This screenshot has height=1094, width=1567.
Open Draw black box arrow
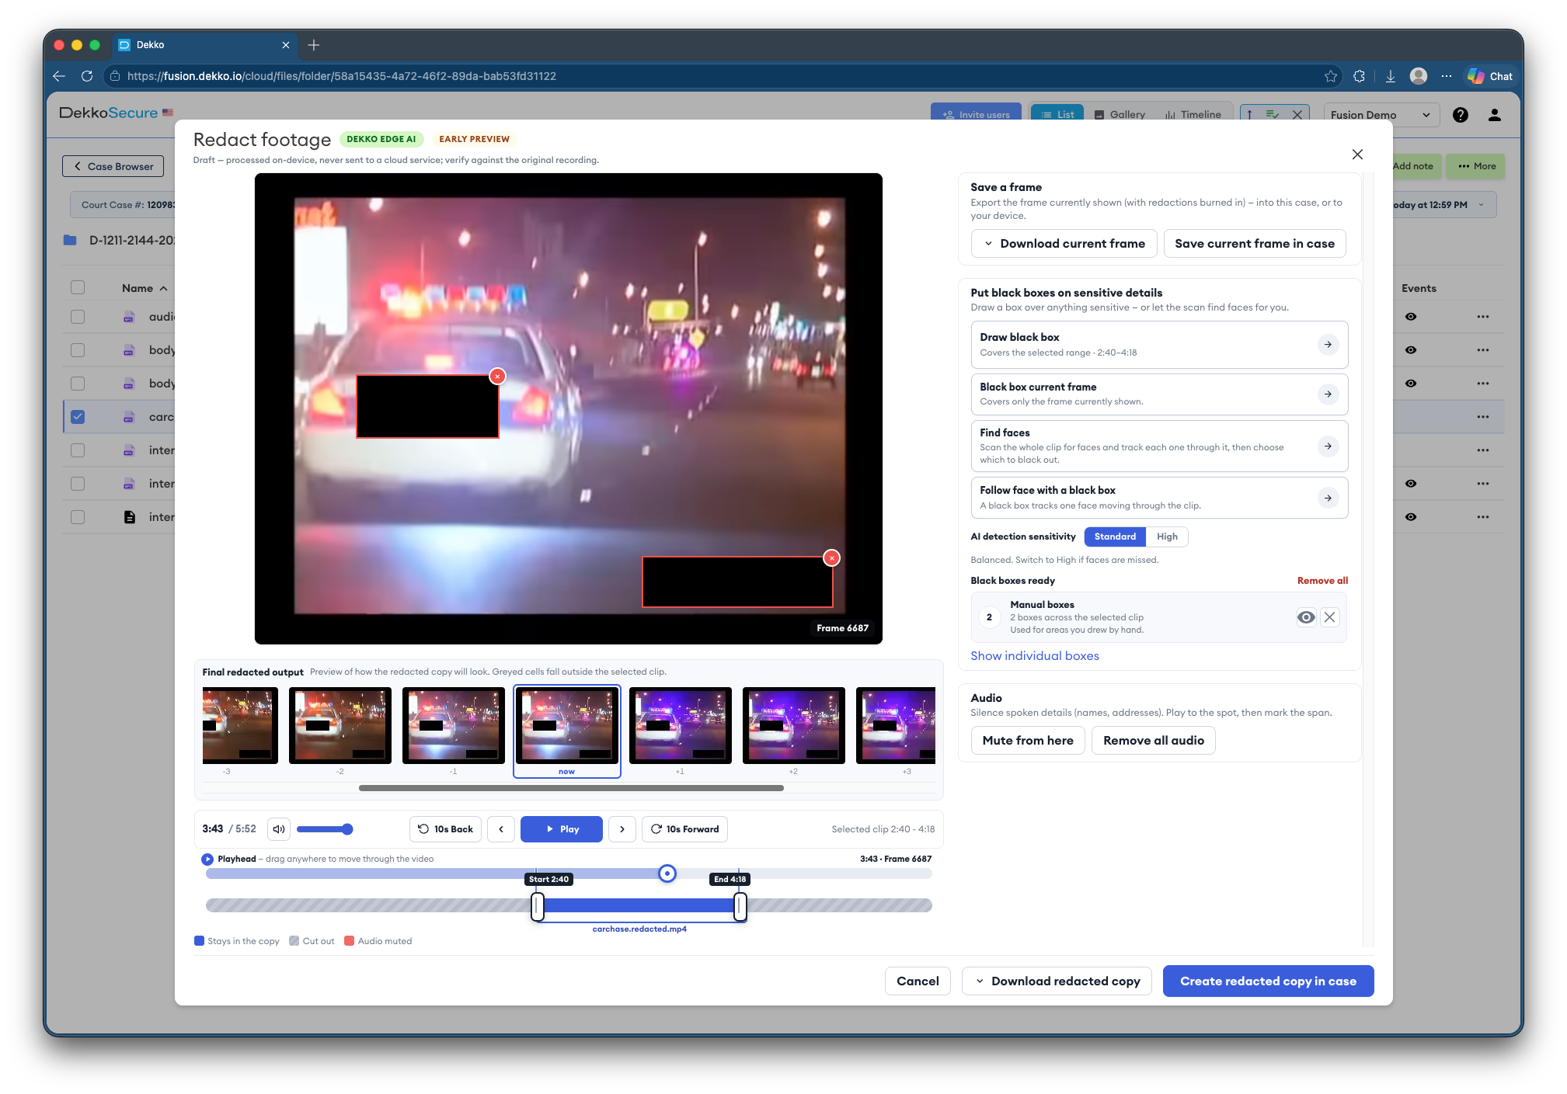pos(1328,344)
